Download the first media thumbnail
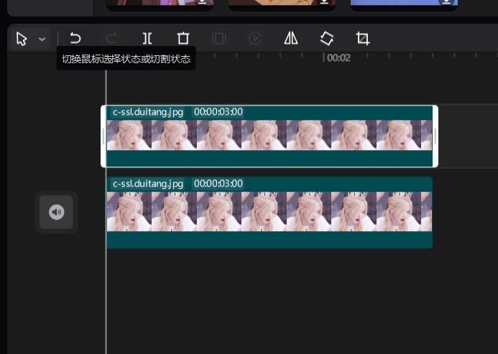 click(x=202, y=2)
